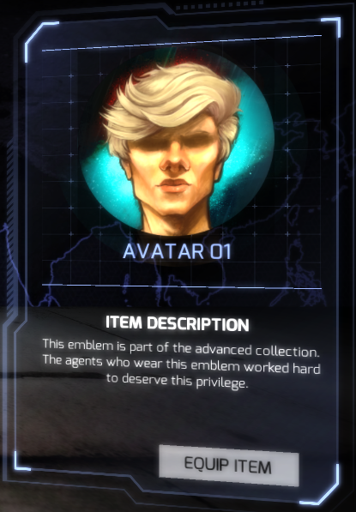The image size is (356, 512).
Task: Click the bottom-right glowing corner bracket
Action: (322, 486)
